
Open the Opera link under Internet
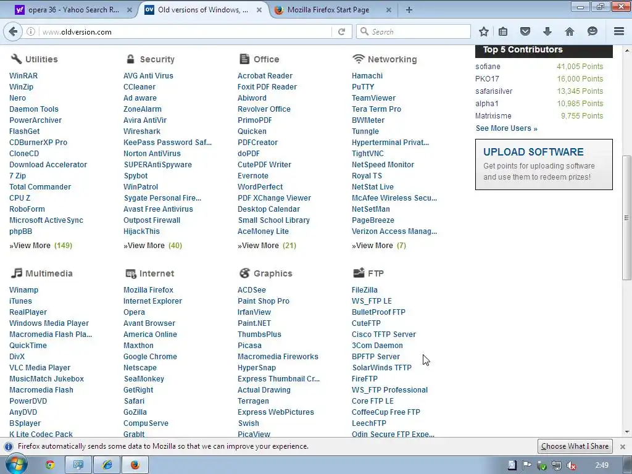pos(134,312)
